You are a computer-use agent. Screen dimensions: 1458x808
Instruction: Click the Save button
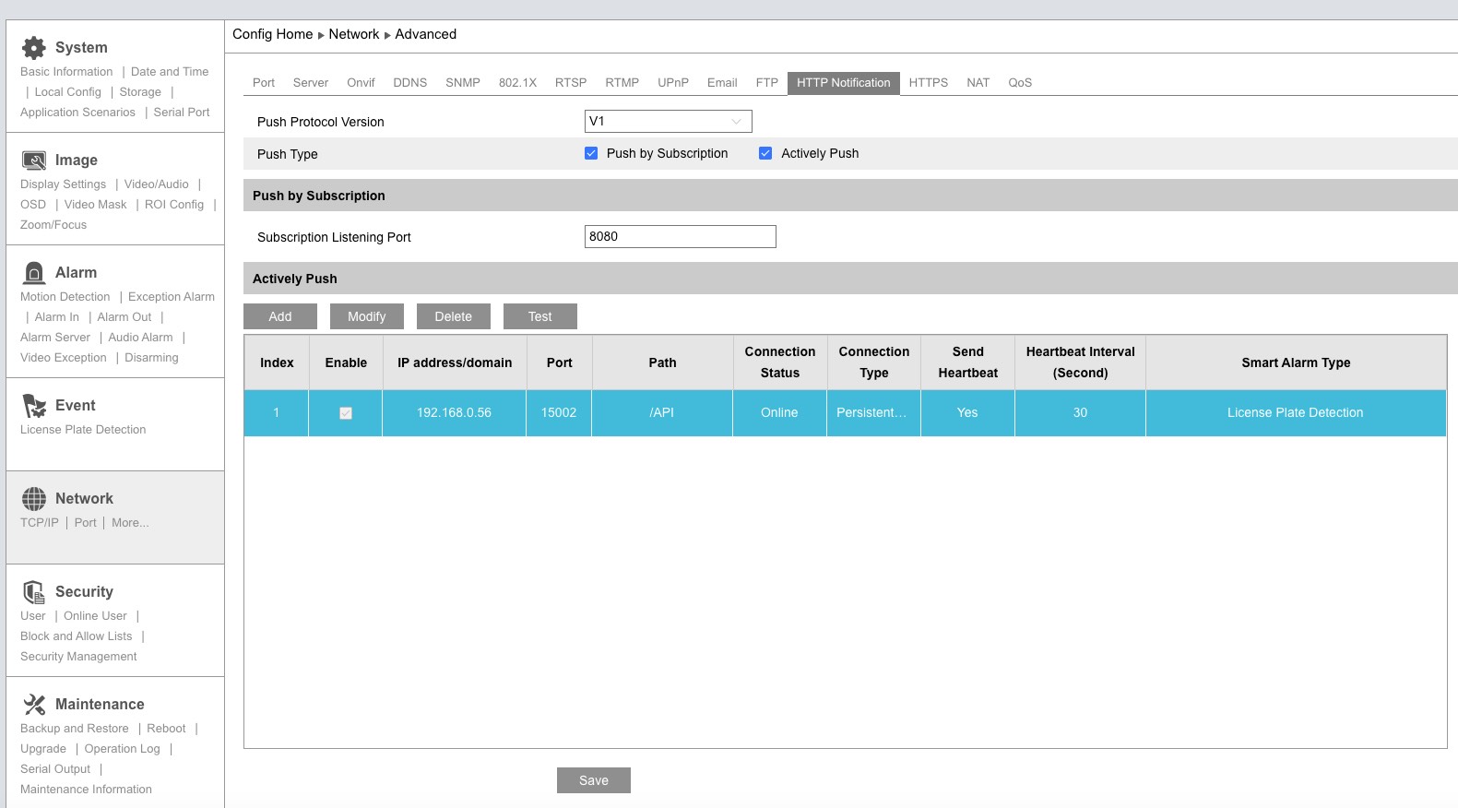(x=594, y=780)
